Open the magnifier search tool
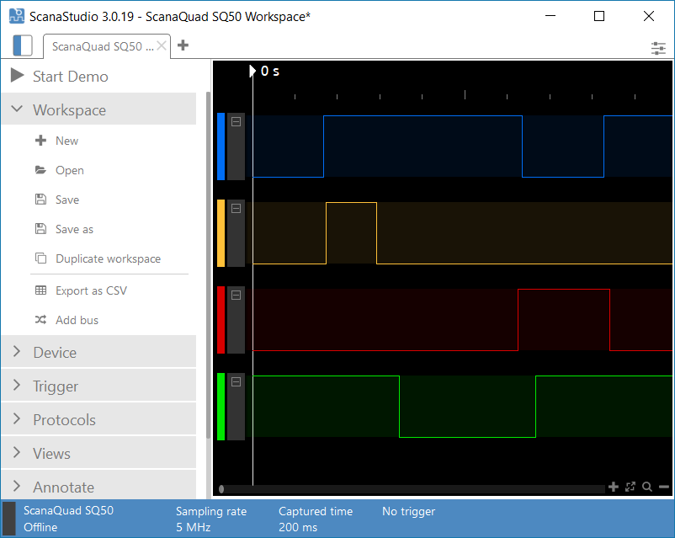Image resolution: width=675 pixels, height=538 pixels. tap(647, 486)
